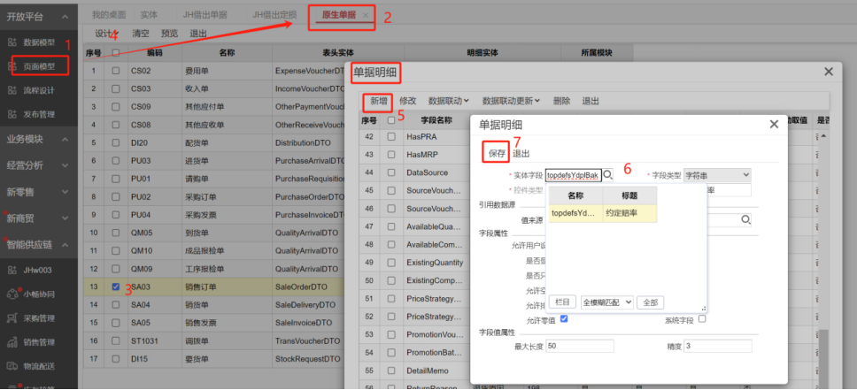Screen dimensions: 857x390
Task: Click the magnifier in the 值来源 field
Action: 746,219
